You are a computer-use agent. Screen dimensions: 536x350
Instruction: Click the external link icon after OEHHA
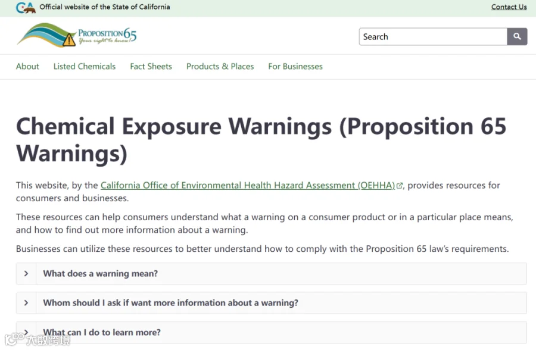(399, 186)
